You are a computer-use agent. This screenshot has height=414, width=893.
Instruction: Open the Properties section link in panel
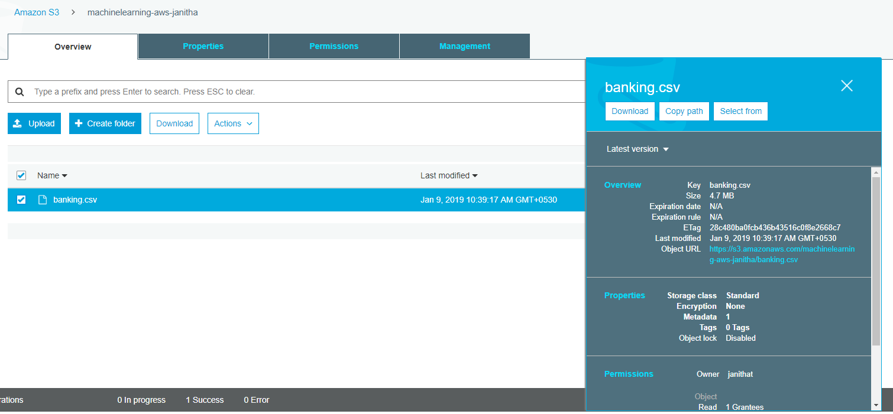pos(625,295)
